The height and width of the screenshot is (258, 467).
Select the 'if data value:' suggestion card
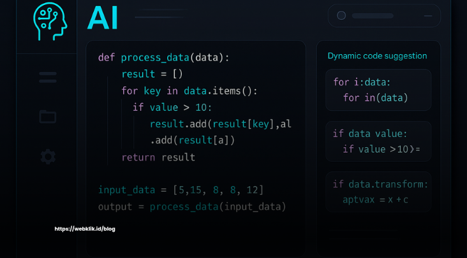click(x=378, y=141)
